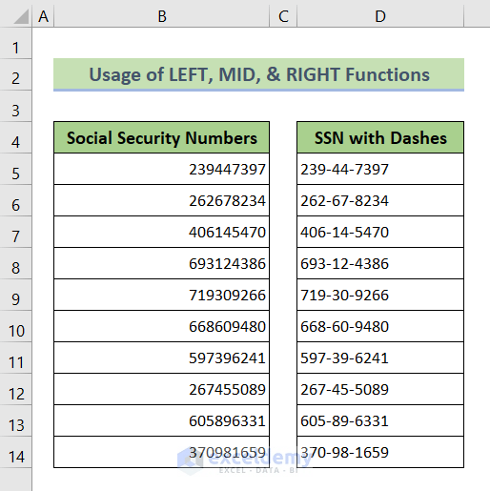Select column B header
Screen dimensions: 490x491
[162, 16]
